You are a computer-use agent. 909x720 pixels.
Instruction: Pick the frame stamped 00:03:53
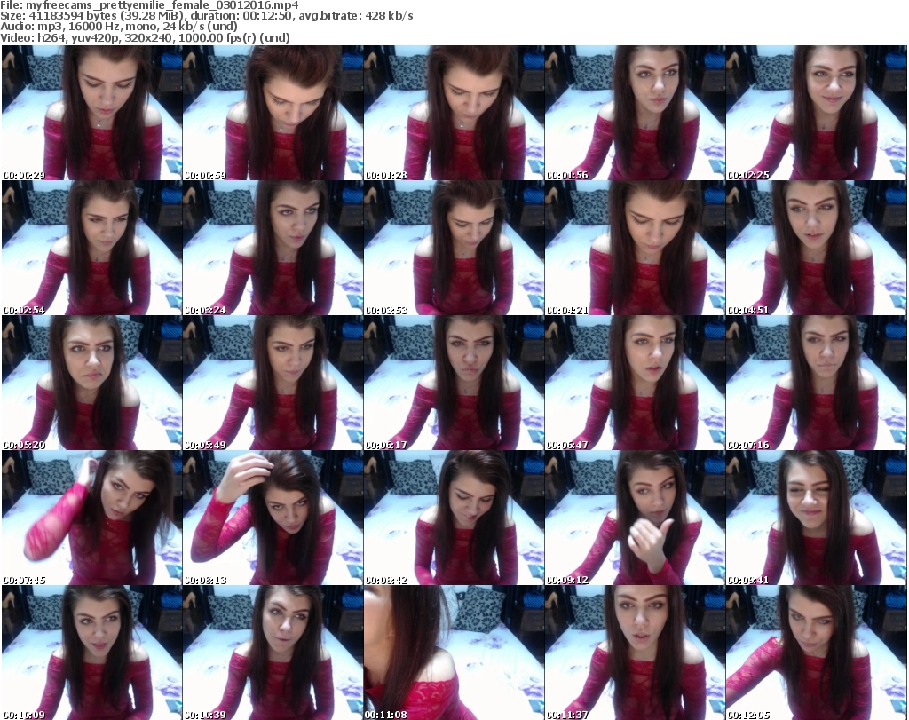click(x=454, y=248)
